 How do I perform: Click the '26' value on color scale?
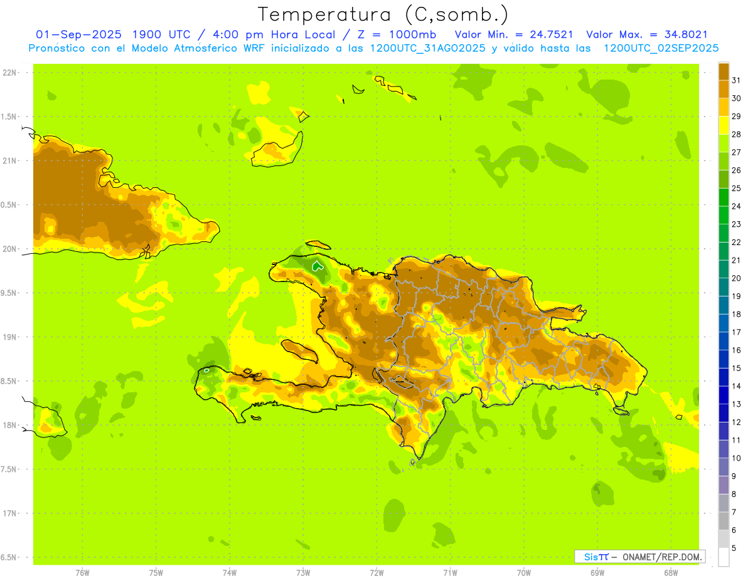(737, 170)
